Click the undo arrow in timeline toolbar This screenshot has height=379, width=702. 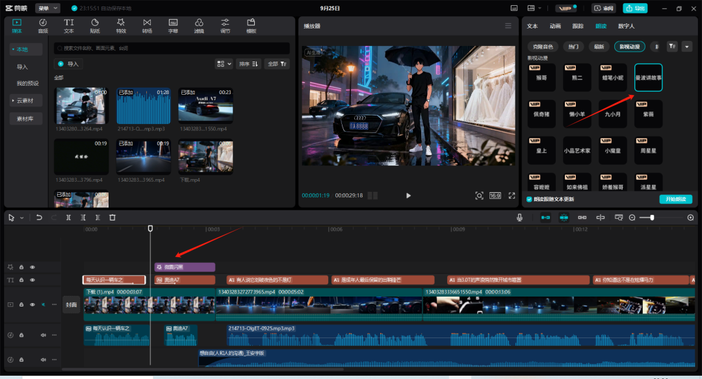click(x=39, y=217)
